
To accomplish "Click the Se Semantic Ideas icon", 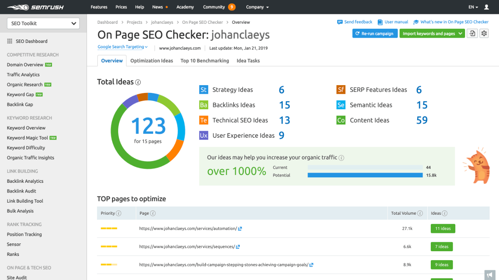I will [341, 105].
